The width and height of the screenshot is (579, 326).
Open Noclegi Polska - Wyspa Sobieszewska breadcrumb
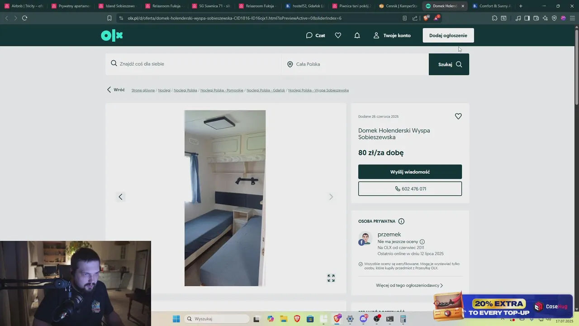(x=318, y=90)
